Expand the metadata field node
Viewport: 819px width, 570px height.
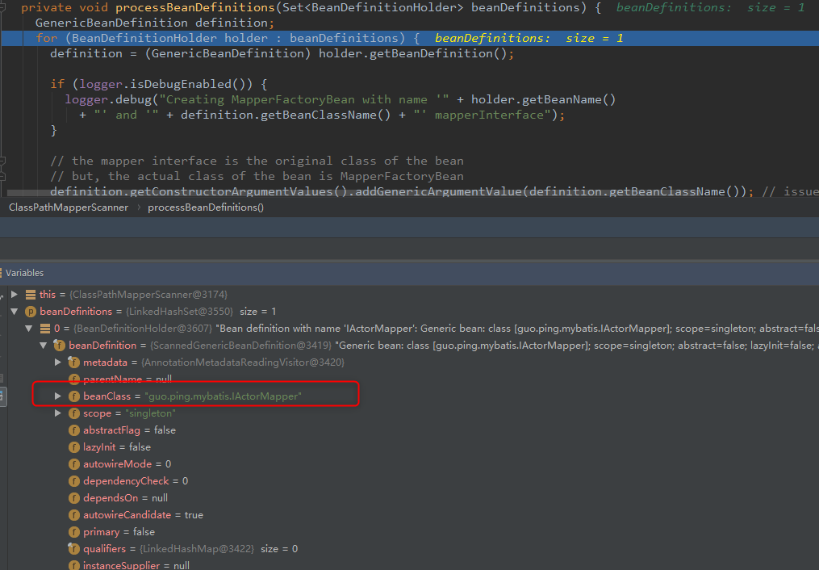(x=58, y=362)
